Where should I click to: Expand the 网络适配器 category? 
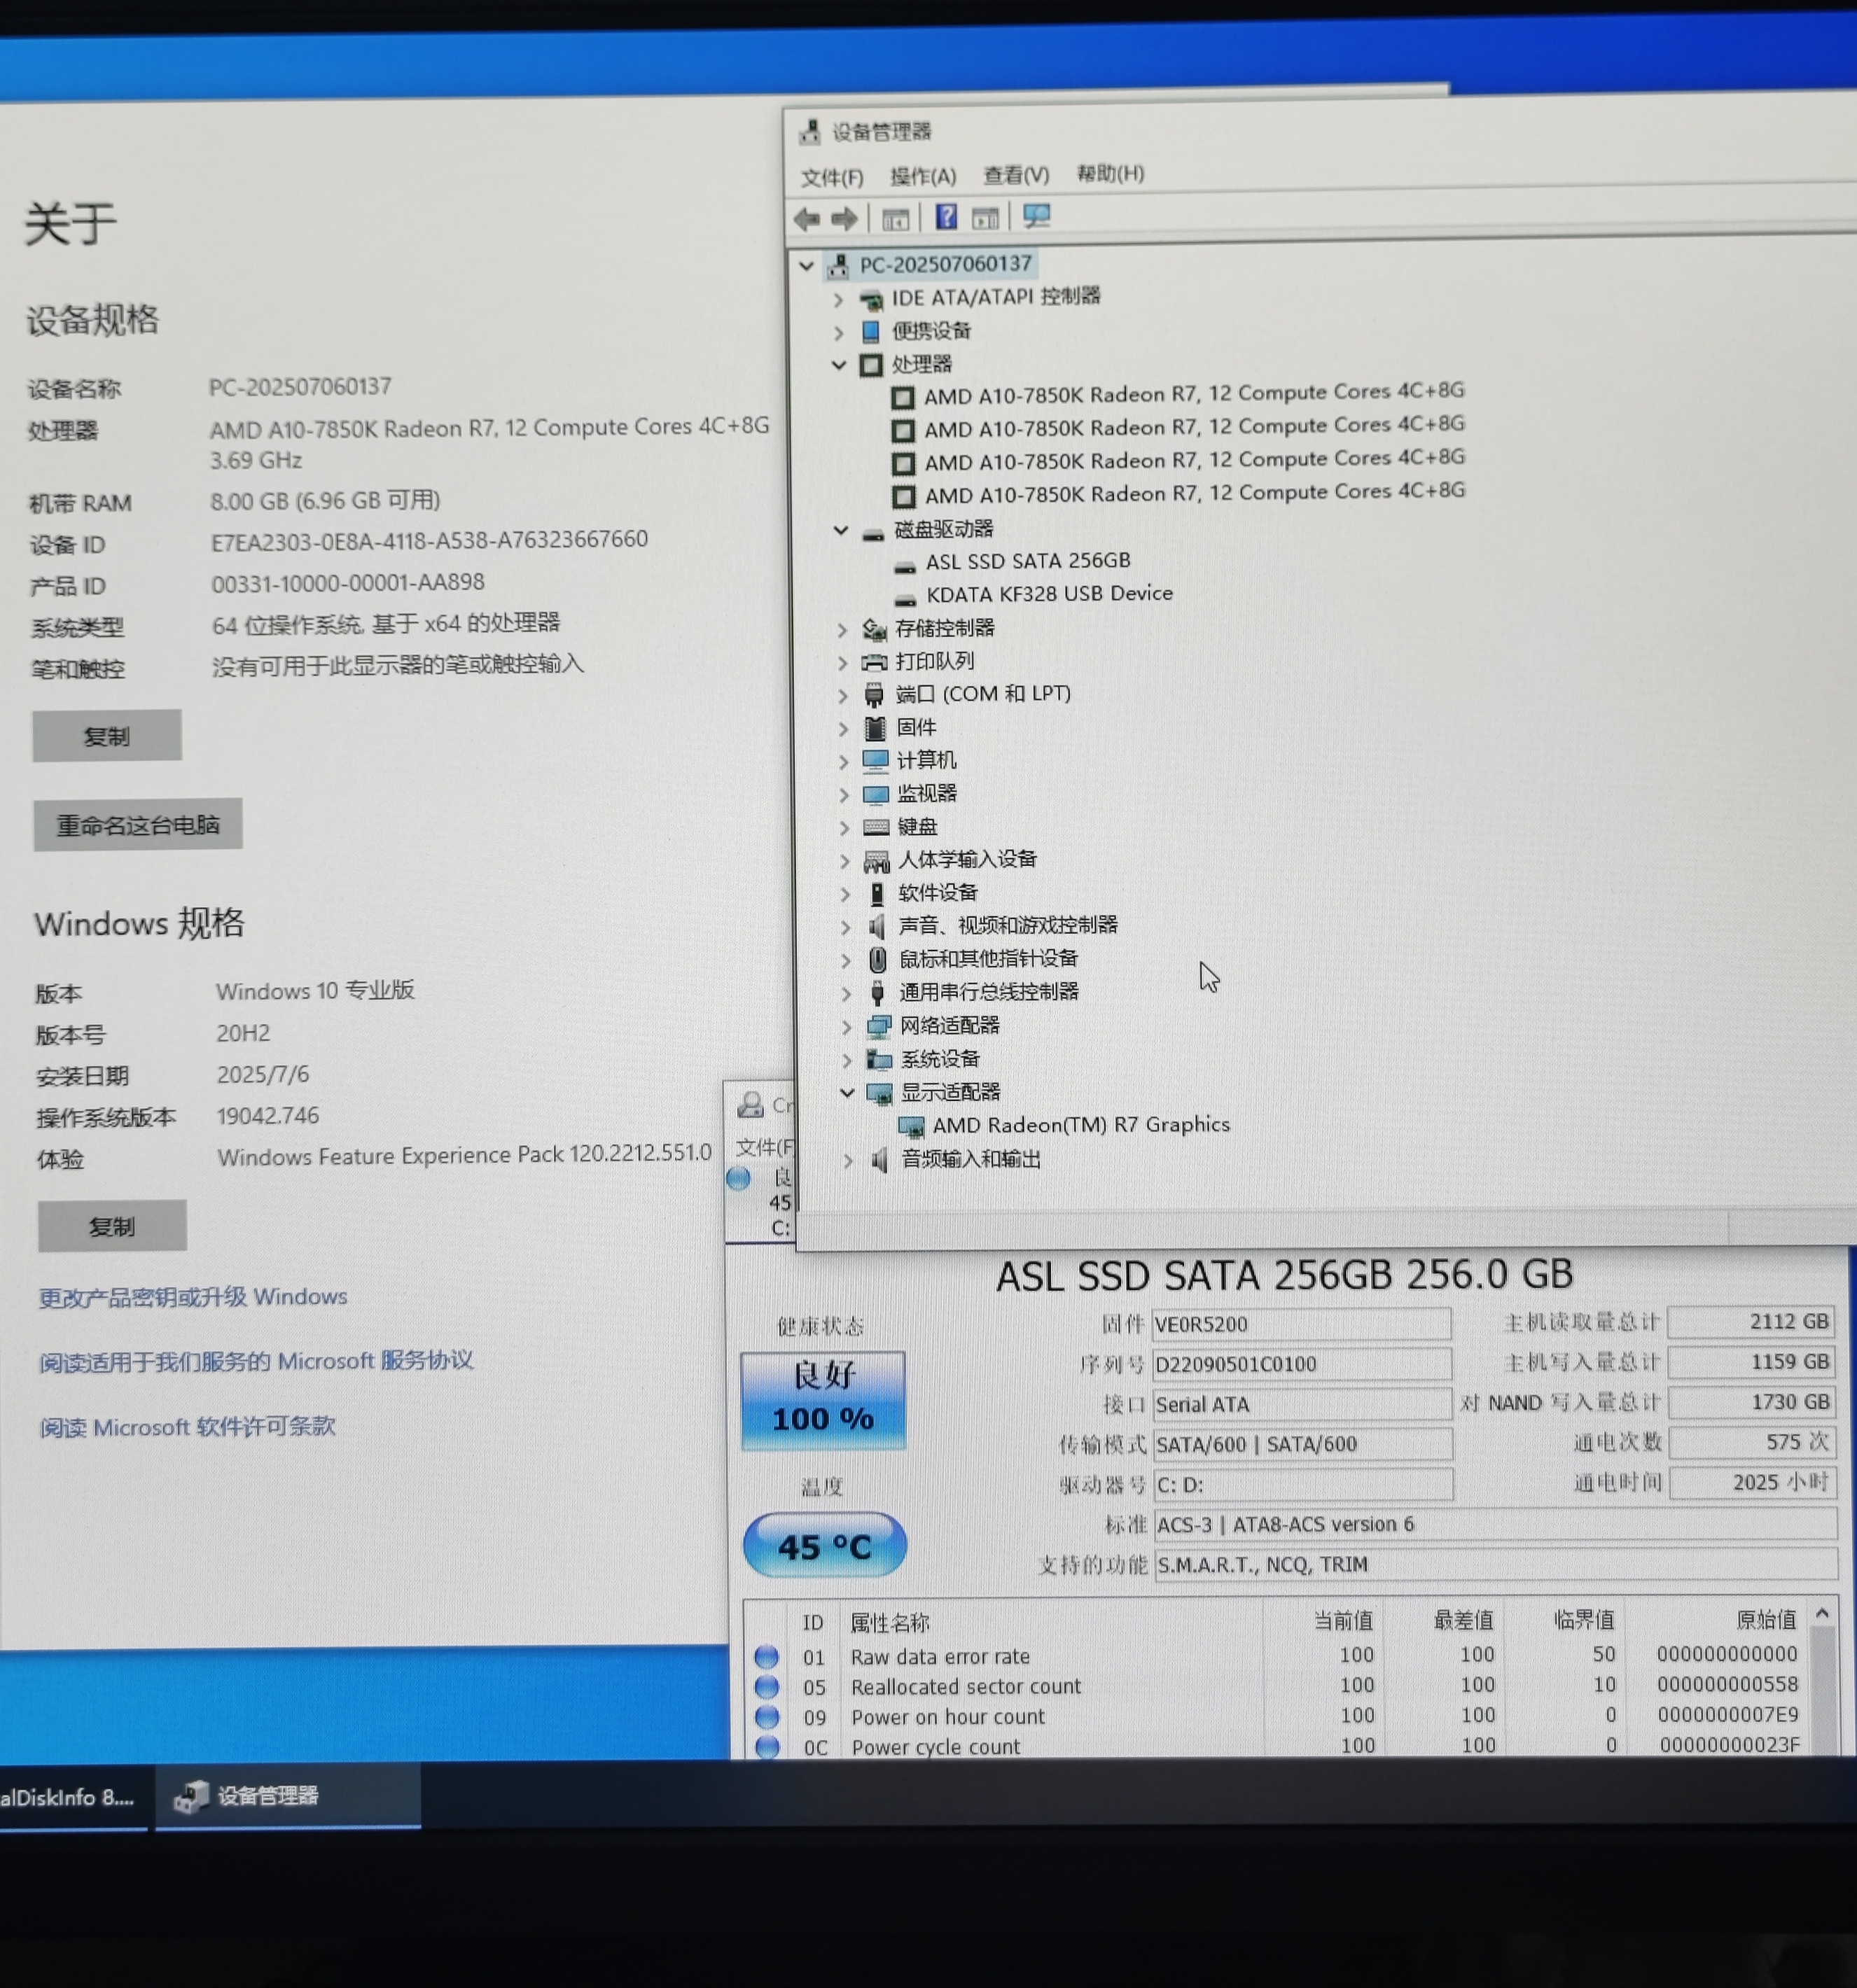[x=847, y=1027]
